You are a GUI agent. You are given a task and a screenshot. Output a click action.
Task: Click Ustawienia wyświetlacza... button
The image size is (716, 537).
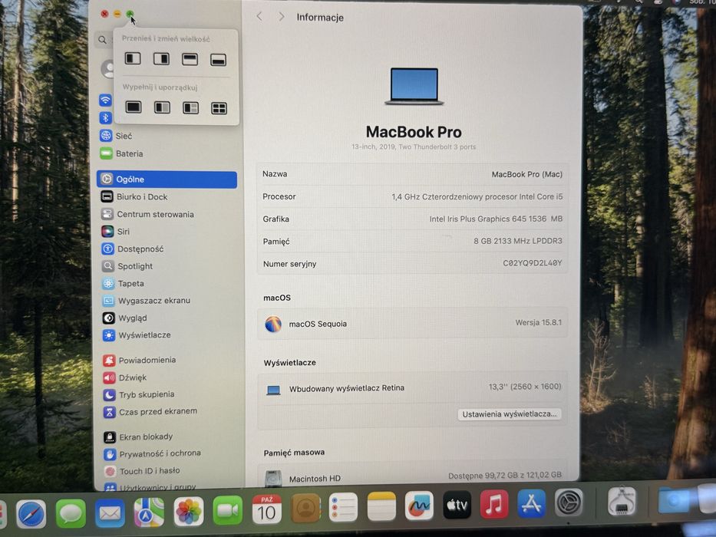(x=509, y=414)
